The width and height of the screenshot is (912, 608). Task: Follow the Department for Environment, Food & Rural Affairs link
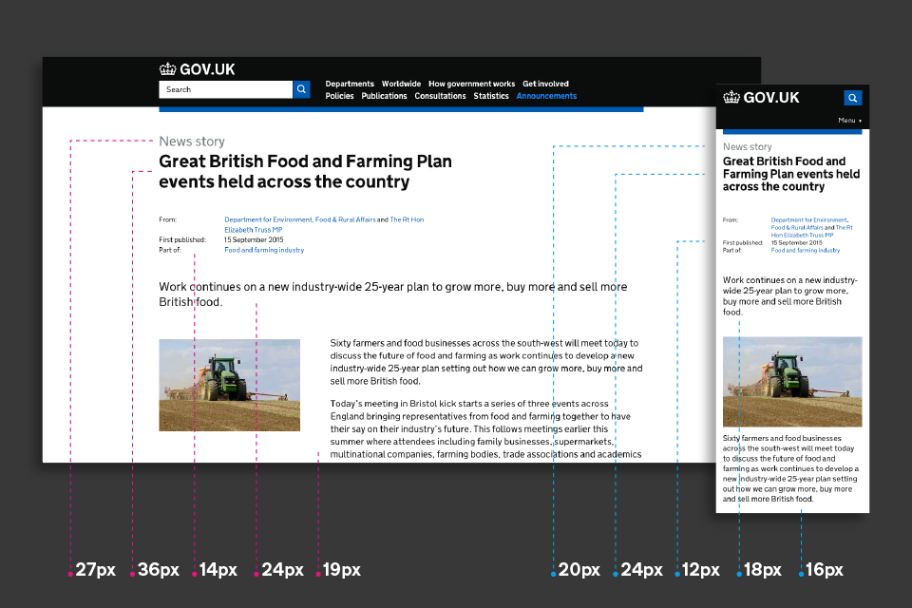click(300, 220)
